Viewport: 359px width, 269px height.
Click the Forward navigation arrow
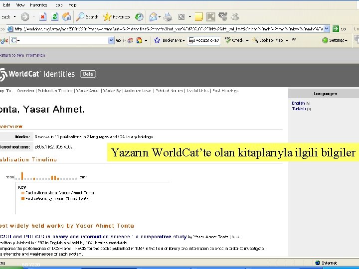click(25, 17)
